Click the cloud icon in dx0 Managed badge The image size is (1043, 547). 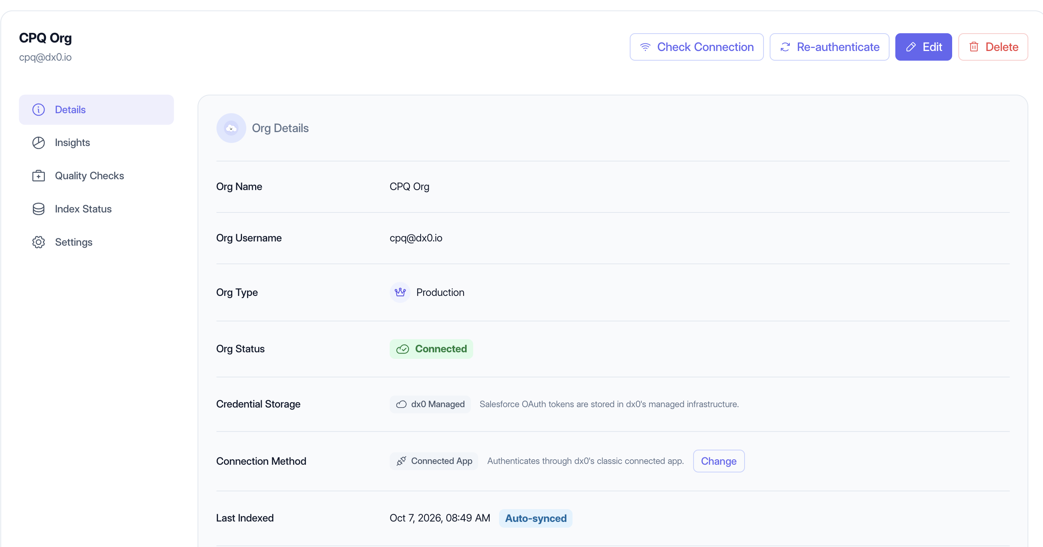click(x=401, y=404)
